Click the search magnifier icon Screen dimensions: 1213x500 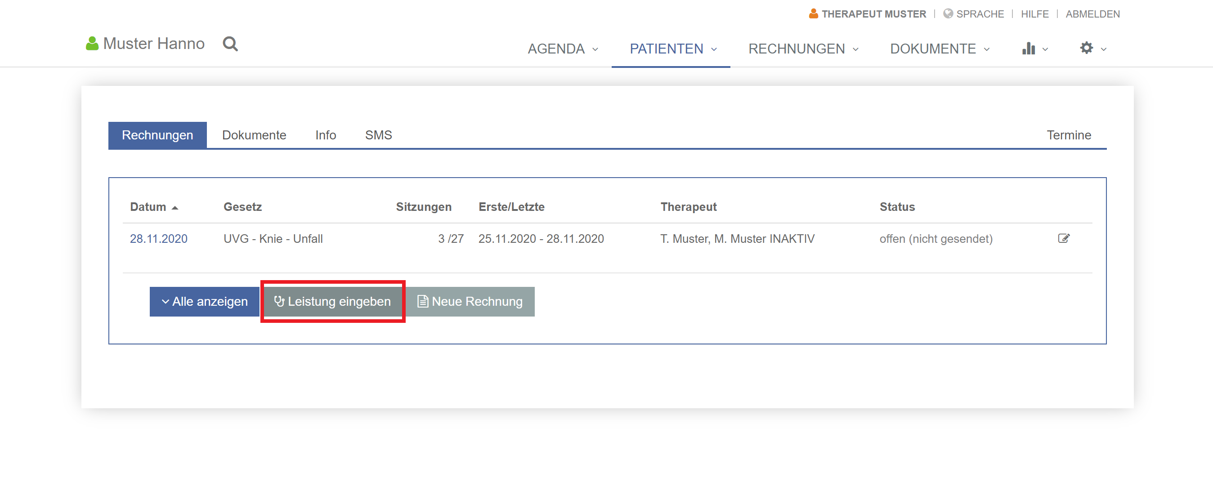click(230, 44)
